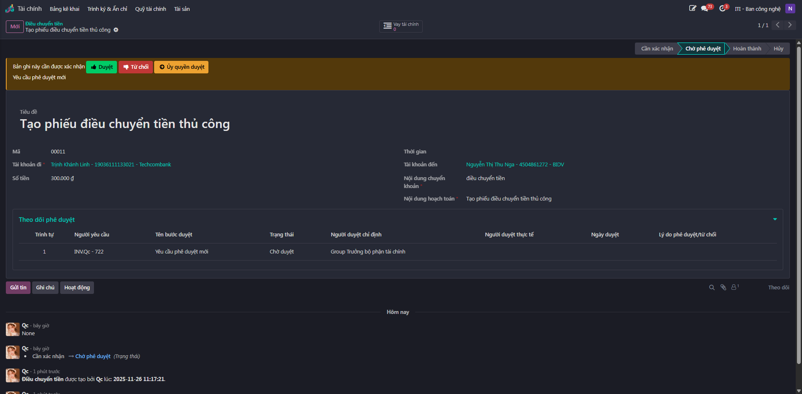Click the edit note icon in top bar

[693, 8]
